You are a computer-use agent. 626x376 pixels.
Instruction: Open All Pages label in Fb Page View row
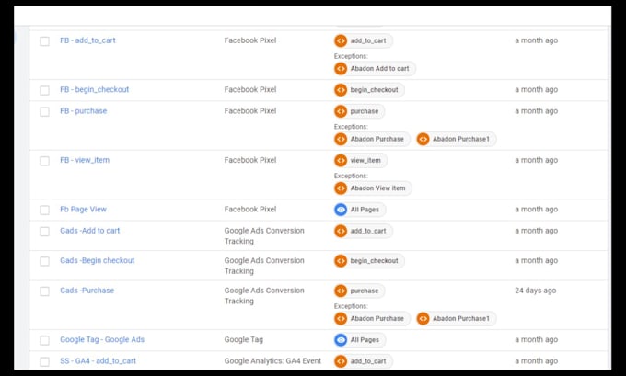(365, 210)
